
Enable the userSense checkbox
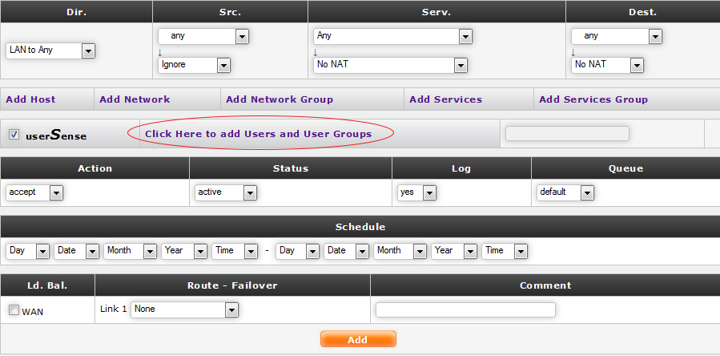14,135
